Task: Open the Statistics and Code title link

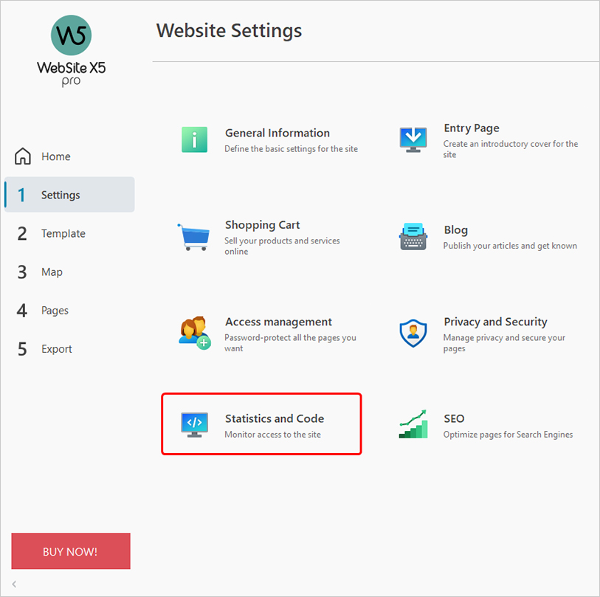Action: point(275,418)
